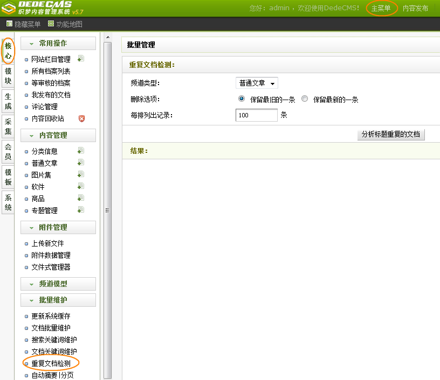Click the red shield icon beside 内容回收站
Viewport: 440px width, 380px height.
click(82, 118)
